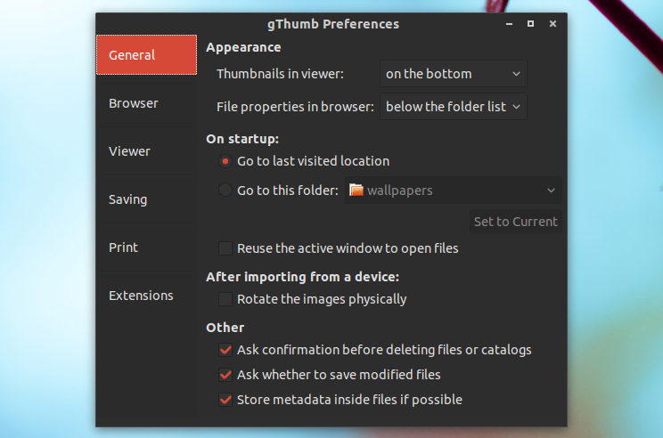Open the Print settings tab

[x=124, y=247]
